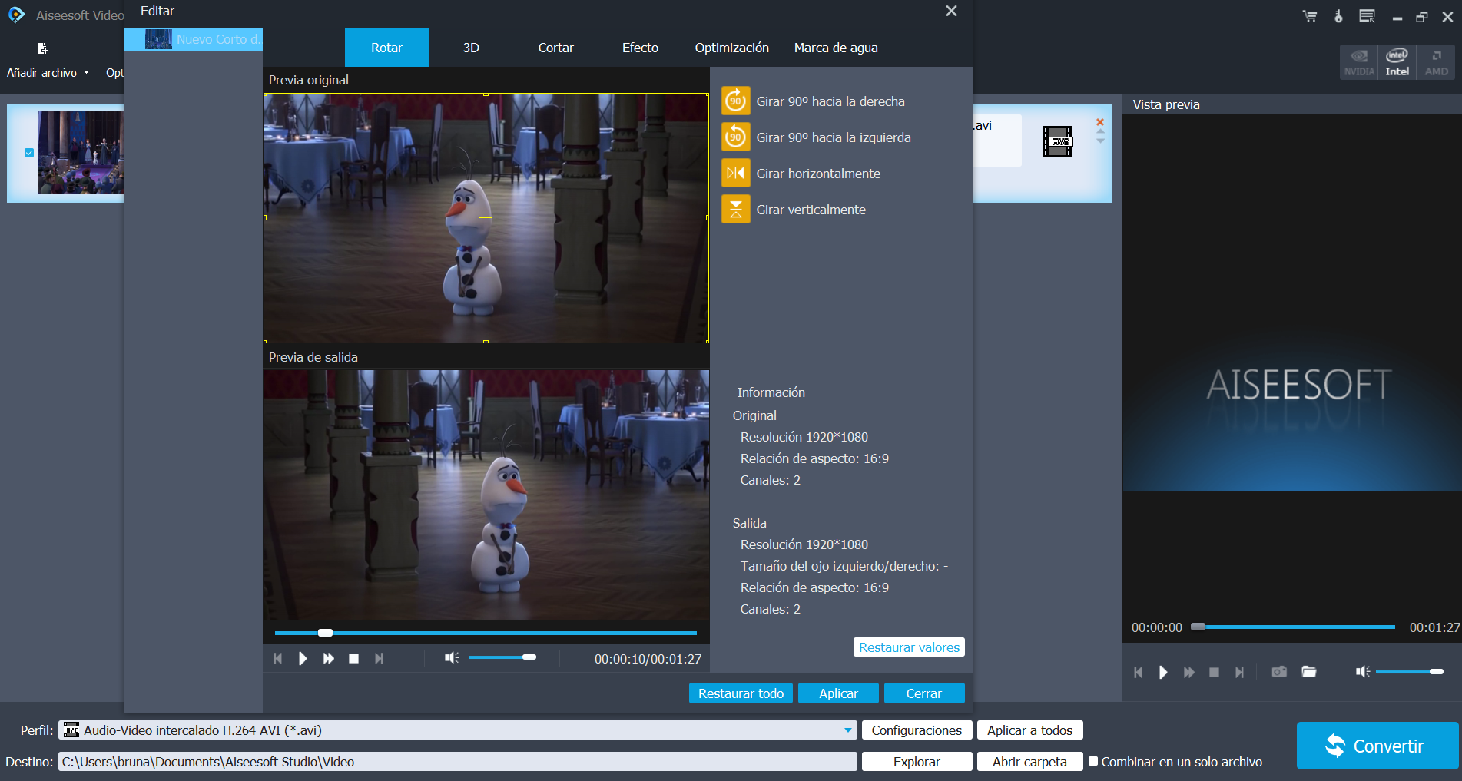Fast forward the editor preview
This screenshot has width=1462, height=781.
(x=329, y=659)
